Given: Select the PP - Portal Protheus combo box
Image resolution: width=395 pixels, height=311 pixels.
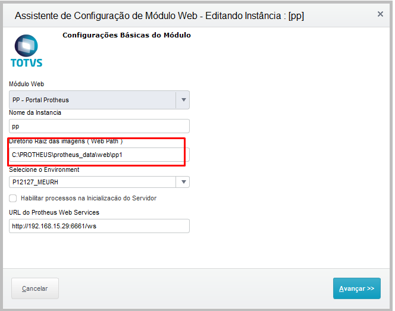Looking at the screenshot, I should tap(99, 100).
